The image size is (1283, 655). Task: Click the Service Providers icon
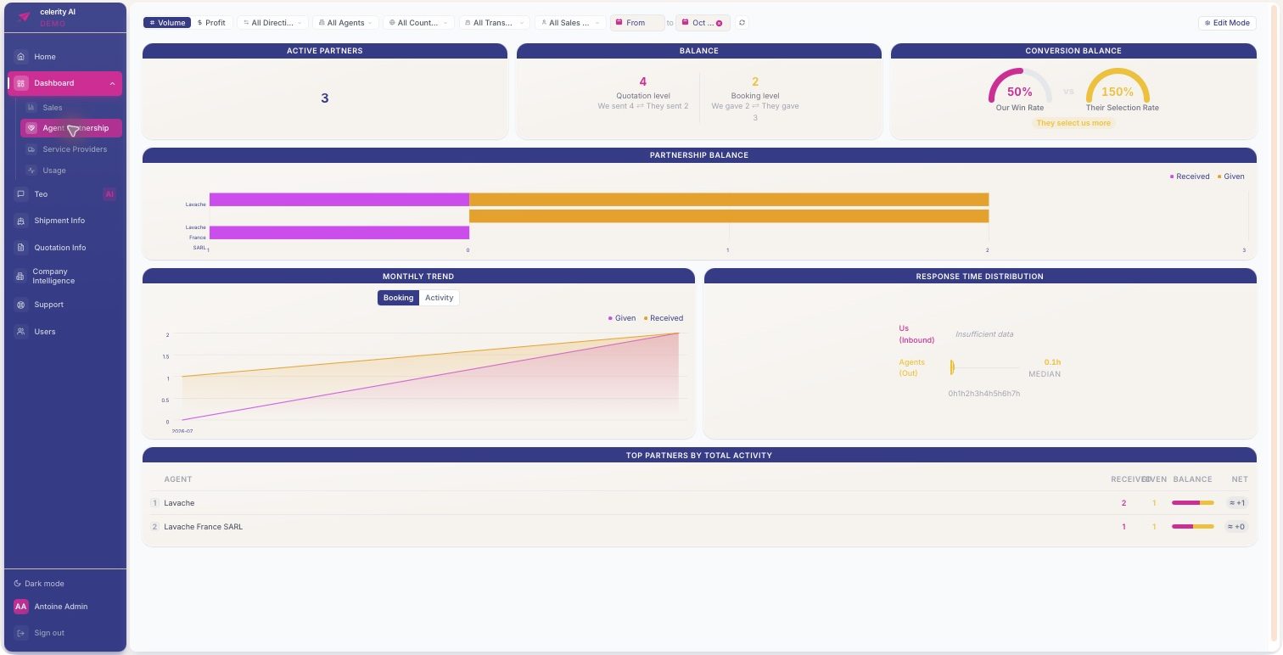(32, 149)
